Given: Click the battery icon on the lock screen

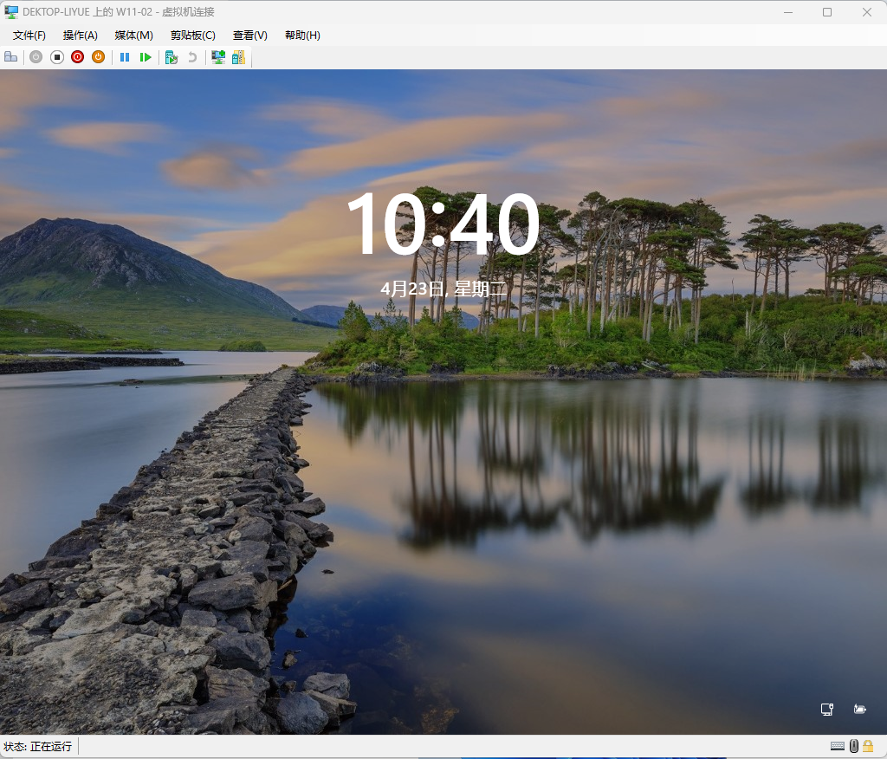Looking at the screenshot, I should [859, 709].
